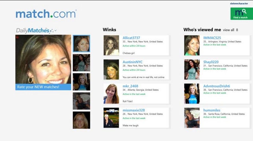Viewport: 253px width, 141px height.
Task: Click the DailyMatches heading
Action: 36,30
